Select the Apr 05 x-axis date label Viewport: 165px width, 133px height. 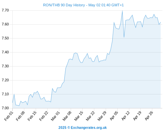click(114, 116)
